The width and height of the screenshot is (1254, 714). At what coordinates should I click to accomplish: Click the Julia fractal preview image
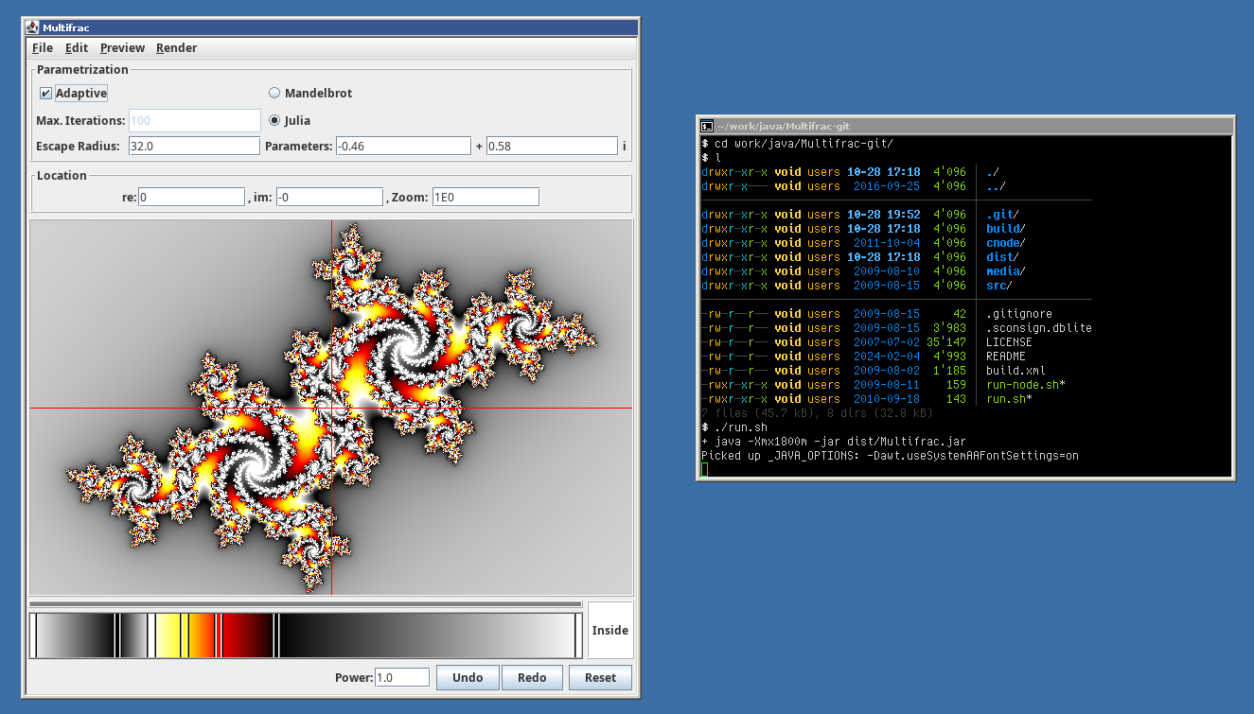(x=330, y=408)
